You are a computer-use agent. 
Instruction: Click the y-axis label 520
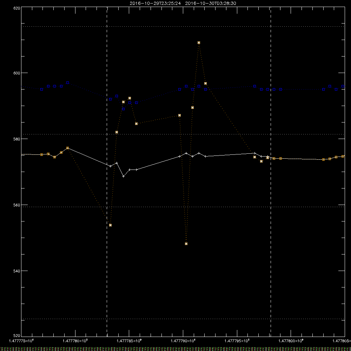(17, 336)
